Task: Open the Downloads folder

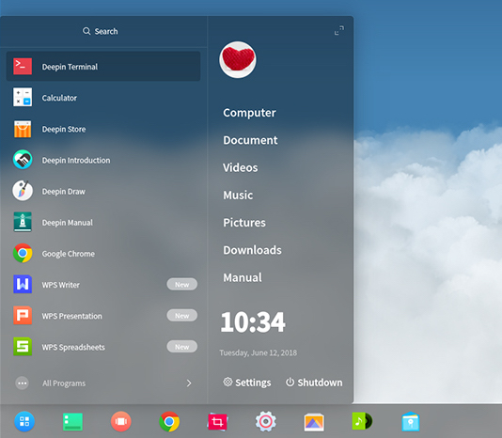Action: click(252, 250)
